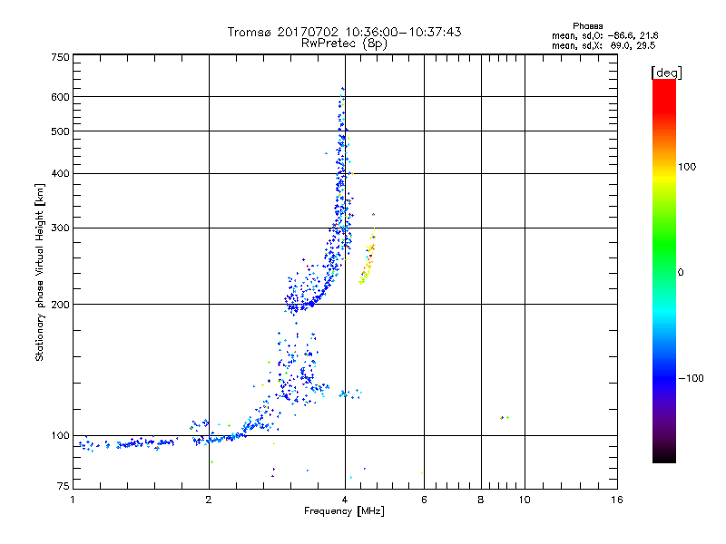Click the 'Frequency [MHz]' axis title

(x=344, y=511)
